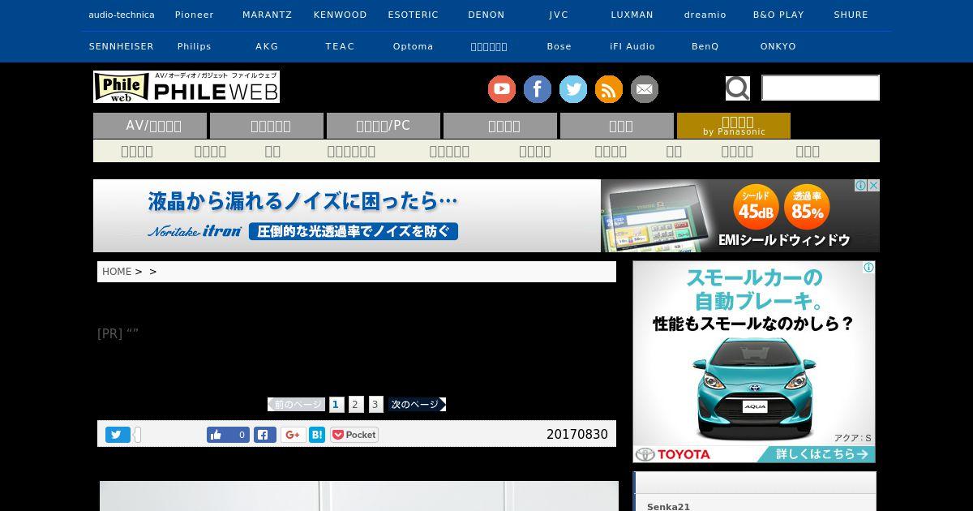Screen dimensions: 973x511
Task: Open Optoma brand link
Action: [414, 46]
